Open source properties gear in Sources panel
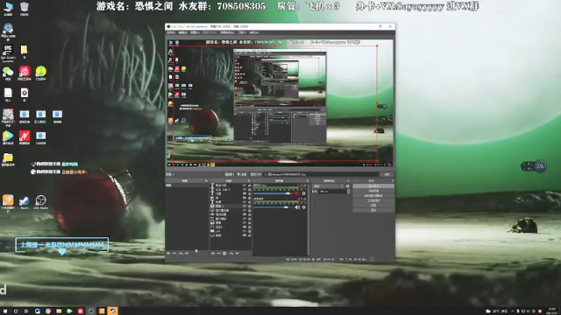This screenshot has height=315, width=561. [x=224, y=253]
